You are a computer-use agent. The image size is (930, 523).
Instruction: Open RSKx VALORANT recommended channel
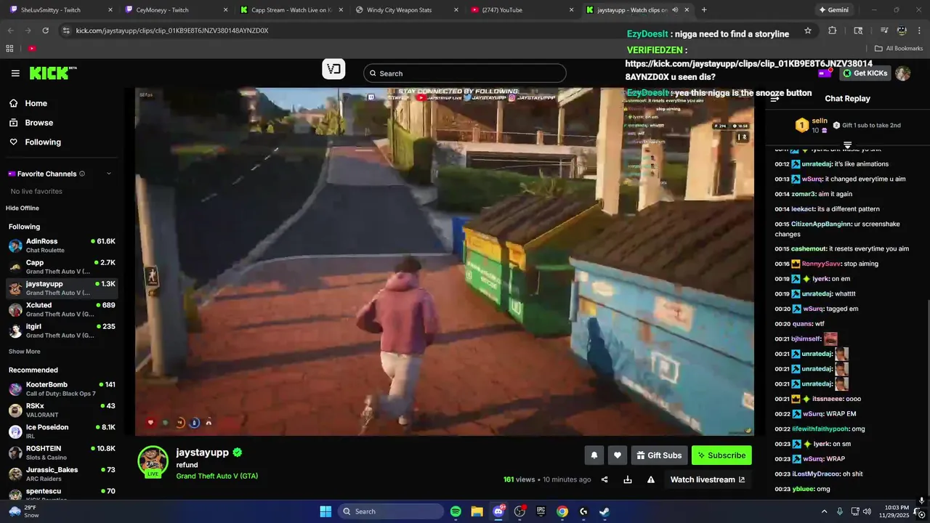(61, 410)
